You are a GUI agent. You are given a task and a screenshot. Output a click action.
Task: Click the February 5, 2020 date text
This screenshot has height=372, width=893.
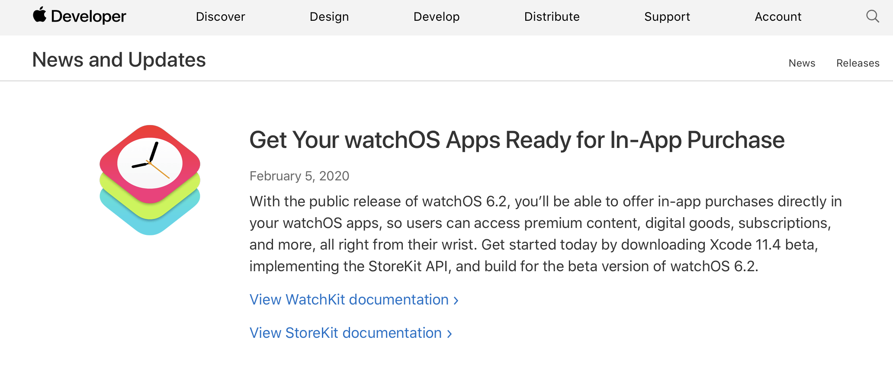click(299, 176)
